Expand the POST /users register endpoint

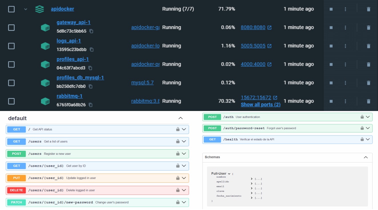pos(184,154)
